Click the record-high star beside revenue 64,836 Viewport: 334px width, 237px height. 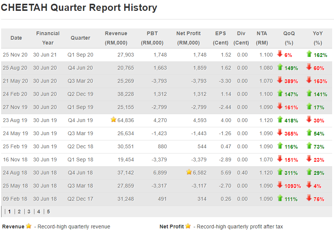[x=114, y=120]
